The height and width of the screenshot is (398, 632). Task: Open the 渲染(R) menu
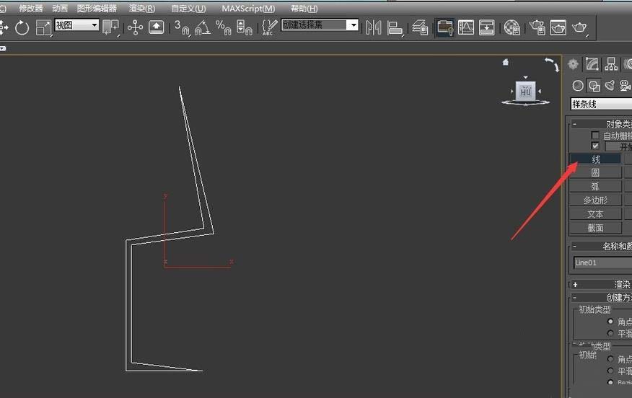(x=142, y=9)
